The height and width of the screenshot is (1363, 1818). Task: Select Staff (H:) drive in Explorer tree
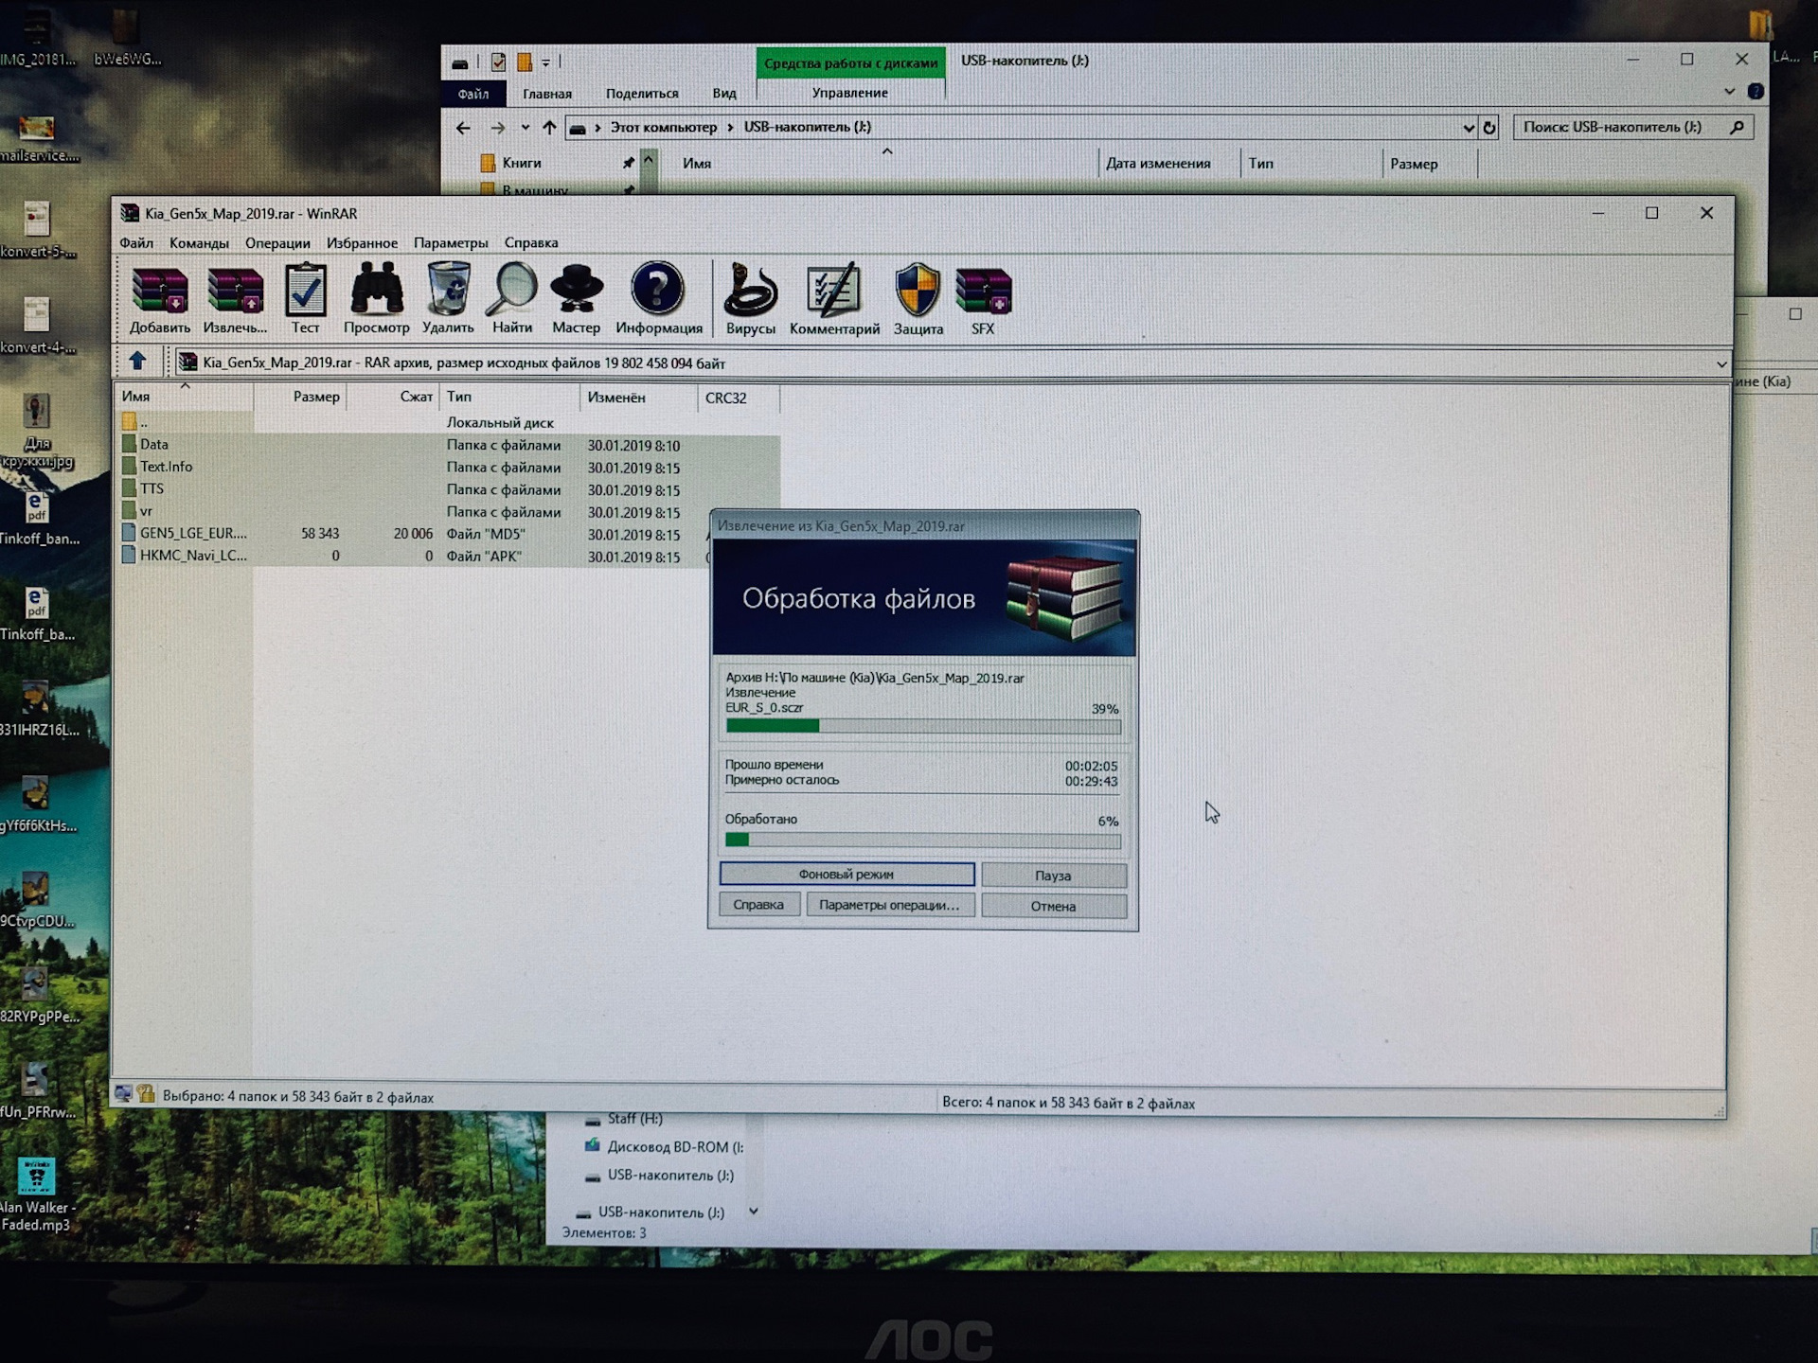pos(624,1119)
